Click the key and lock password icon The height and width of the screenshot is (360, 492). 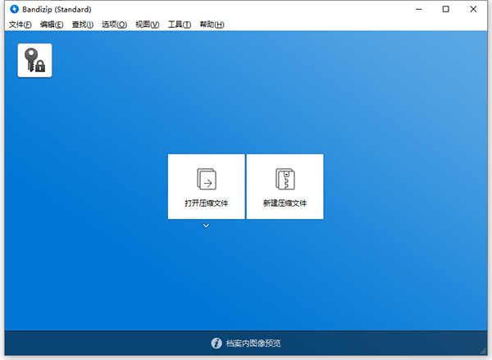[x=34, y=60]
